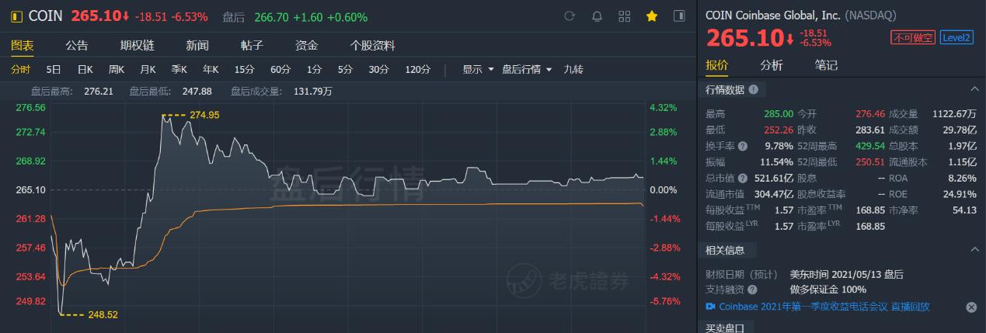Image resolution: width=986 pixels, height=333 pixels.
Task: Toggle the yellow favorite star
Action: pyautogui.click(x=652, y=16)
